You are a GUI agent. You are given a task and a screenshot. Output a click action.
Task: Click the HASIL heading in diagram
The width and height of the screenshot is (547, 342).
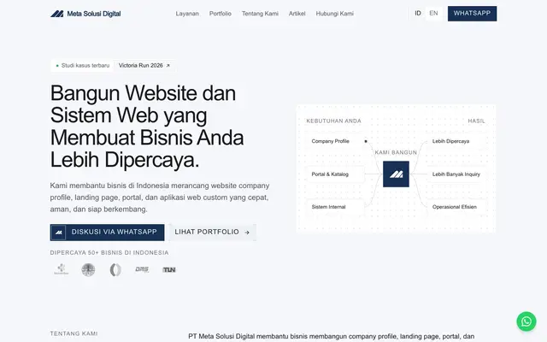click(x=477, y=121)
